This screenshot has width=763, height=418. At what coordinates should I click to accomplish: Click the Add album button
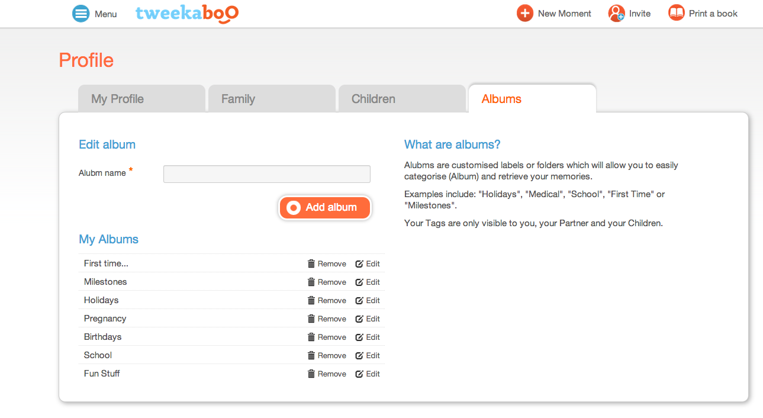(325, 208)
